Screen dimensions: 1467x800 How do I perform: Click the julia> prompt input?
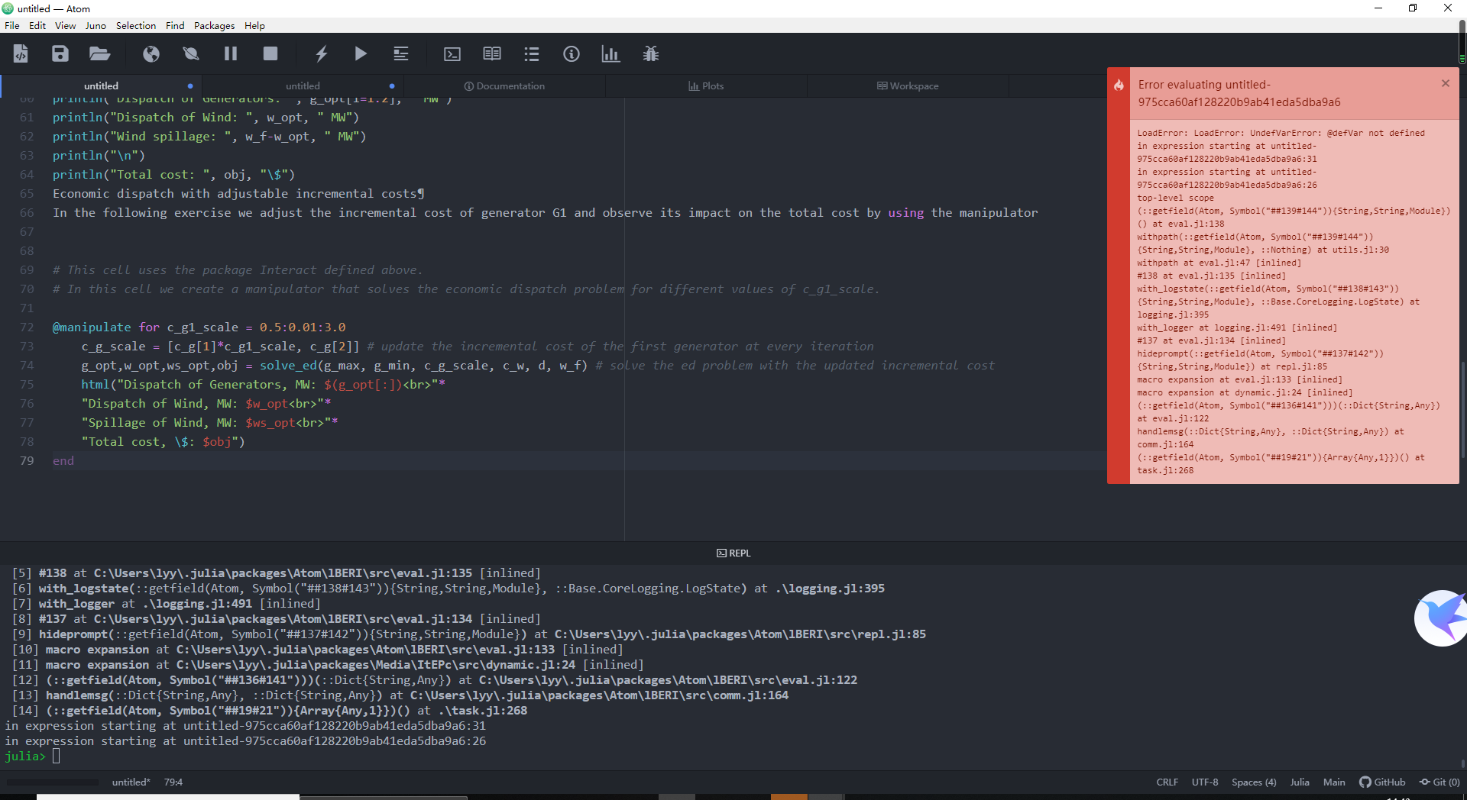(56, 756)
